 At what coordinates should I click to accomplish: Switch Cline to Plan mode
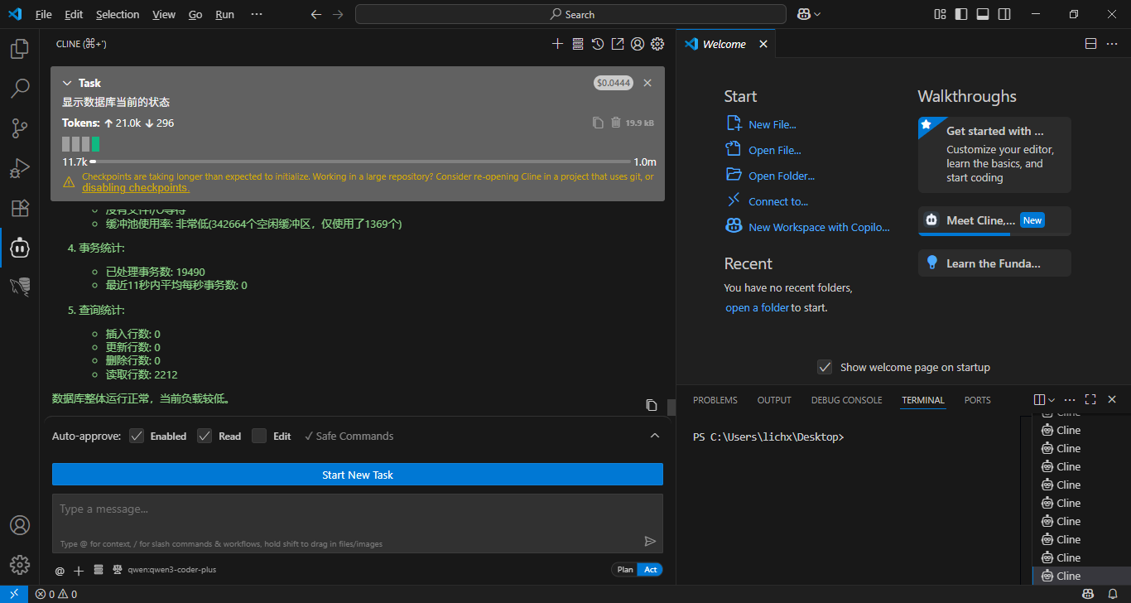coord(625,570)
